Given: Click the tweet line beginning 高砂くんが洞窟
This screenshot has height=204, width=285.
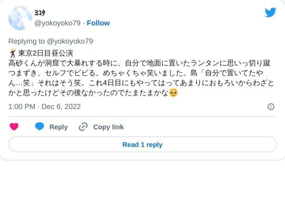Looking at the screenshot, I should (139, 63).
